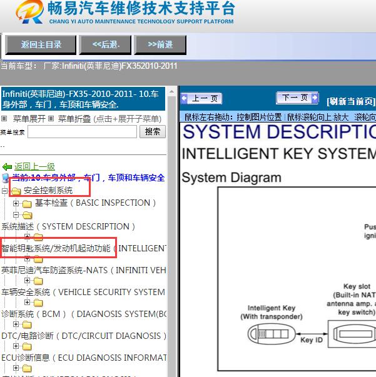Click the 返回上一级 link

(x=34, y=166)
